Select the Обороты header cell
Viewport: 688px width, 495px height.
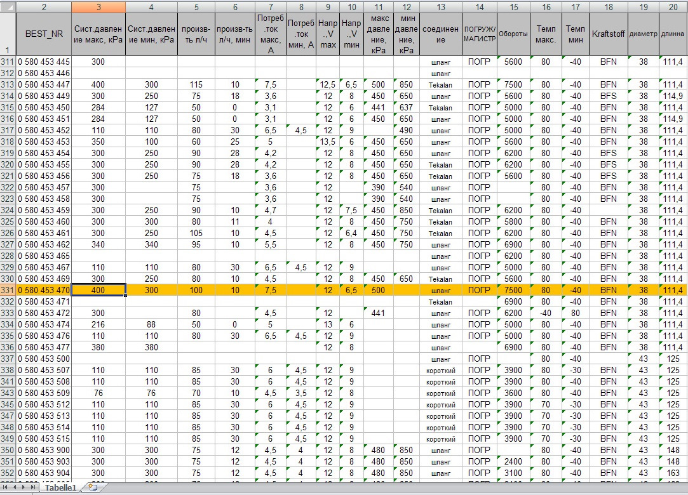513,34
